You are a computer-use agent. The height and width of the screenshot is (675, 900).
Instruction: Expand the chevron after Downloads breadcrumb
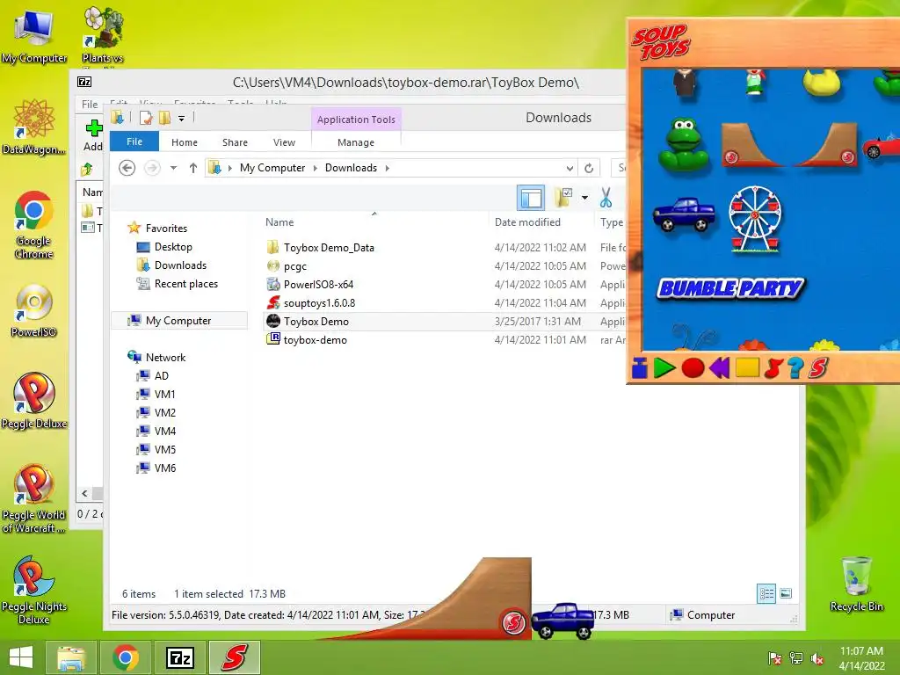click(388, 168)
